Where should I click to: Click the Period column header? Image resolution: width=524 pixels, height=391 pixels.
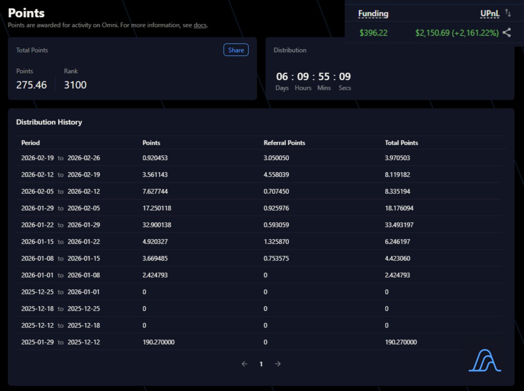click(x=31, y=143)
